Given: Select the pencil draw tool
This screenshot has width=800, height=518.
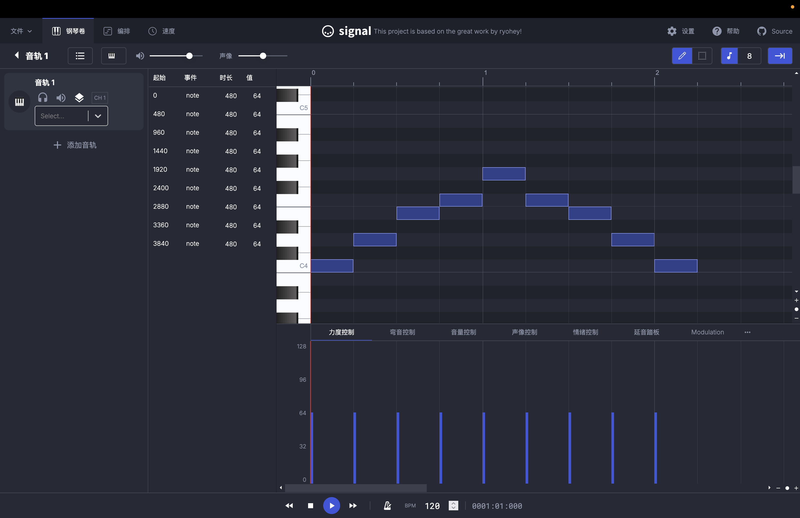Looking at the screenshot, I should click(682, 56).
